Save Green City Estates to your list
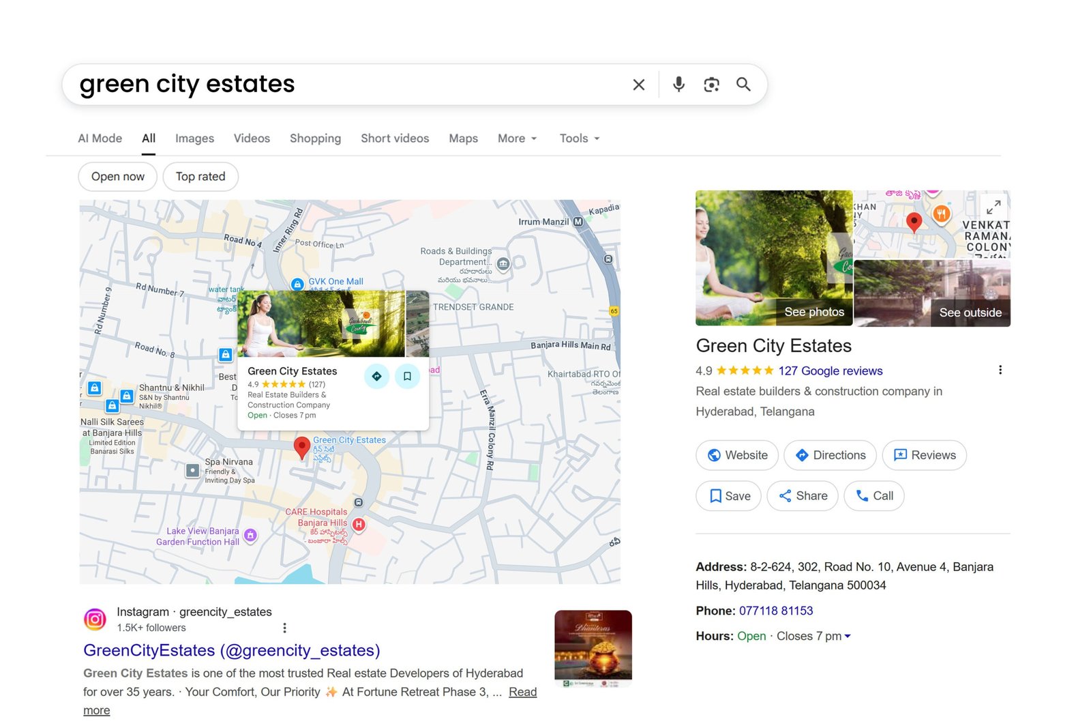The width and height of the screenshot is (1091, 728). (728, 496)
